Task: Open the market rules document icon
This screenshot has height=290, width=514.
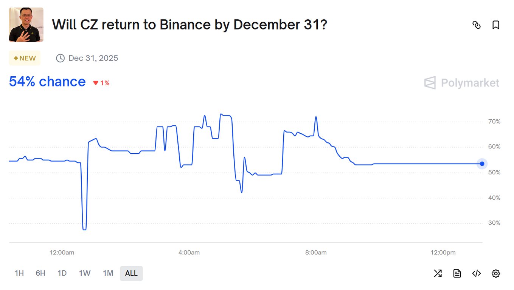Action: click(457, 273)
